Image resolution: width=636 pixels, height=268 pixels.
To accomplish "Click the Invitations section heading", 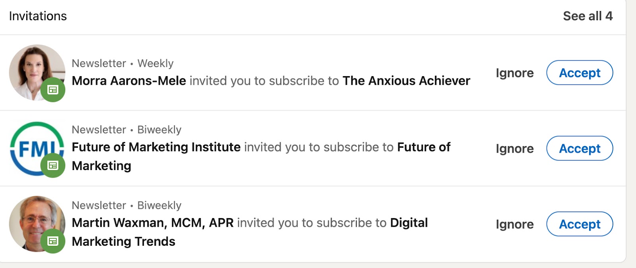I will 38,16.
